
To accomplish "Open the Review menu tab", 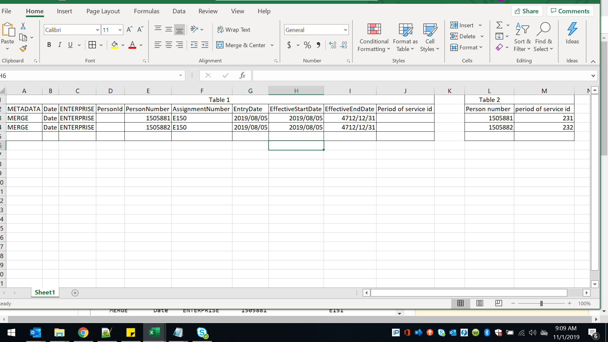I will (x=208, y=11).
